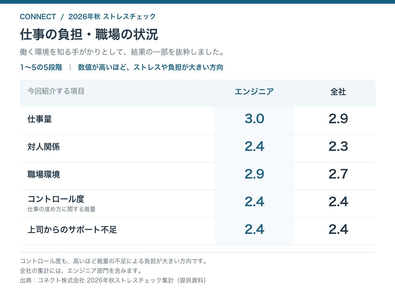This screenshot has width=395, height=305.
Task: Click the engineer 職場環境 value 2.9
Action: coord(254,174)
